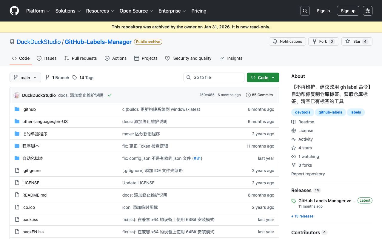Click the ico.ico file icon
The height and width of the screenshot is (239, 382).
pos(17,207)
